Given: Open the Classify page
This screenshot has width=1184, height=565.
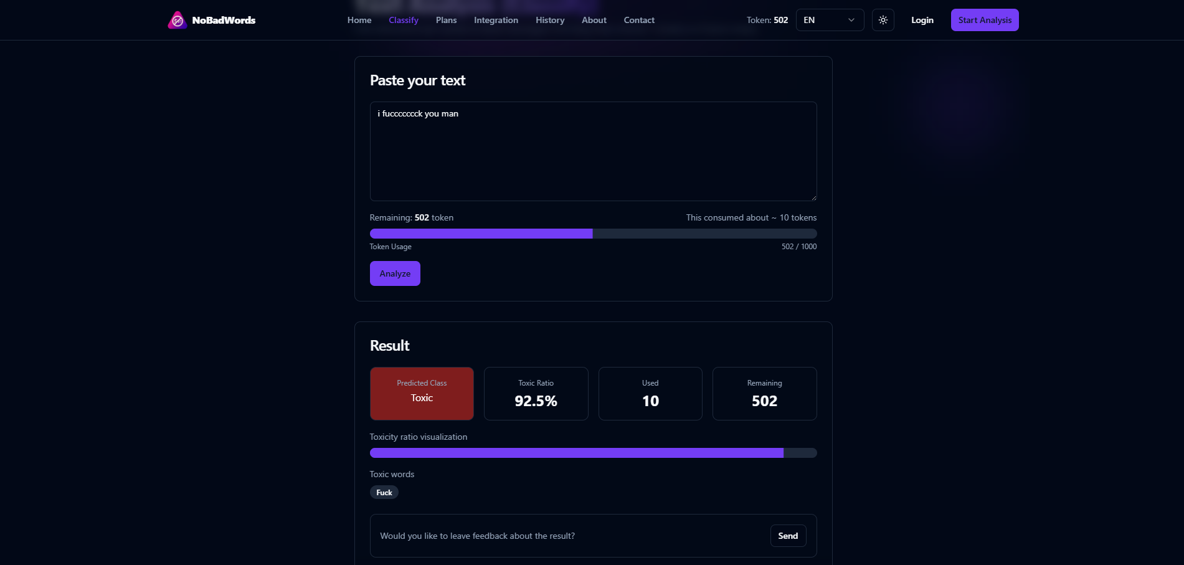Looking at the screenshot, I should click(404, 20).
